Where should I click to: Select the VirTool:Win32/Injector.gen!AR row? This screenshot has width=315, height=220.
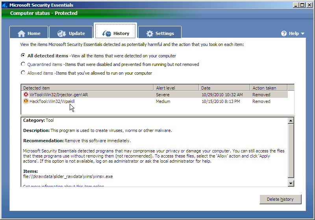coord(154,95)
